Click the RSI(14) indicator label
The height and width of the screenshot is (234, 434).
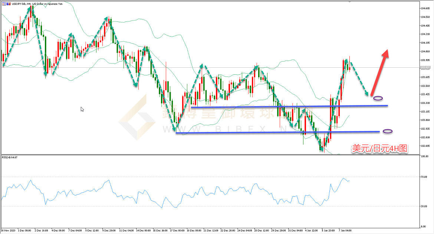click(10, 157)
